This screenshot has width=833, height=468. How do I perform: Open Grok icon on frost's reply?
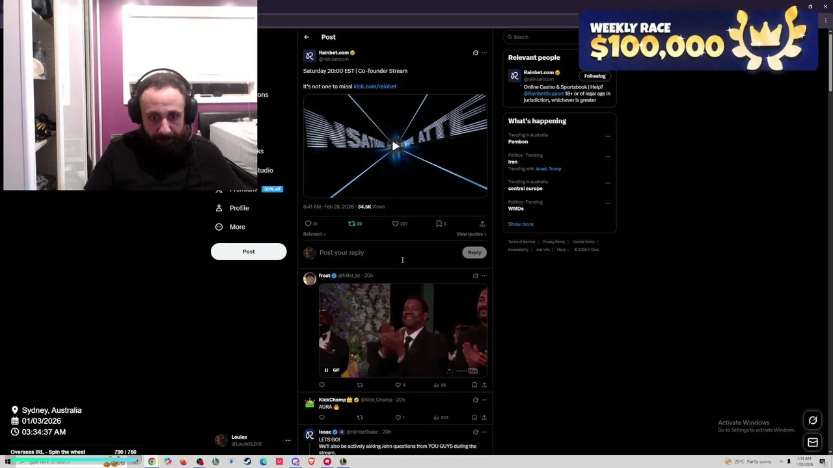(475, 276)
